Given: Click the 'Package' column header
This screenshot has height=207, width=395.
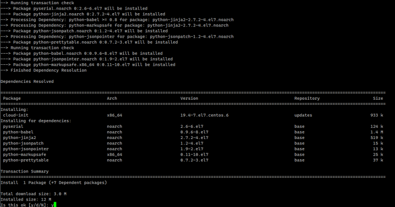Looking at the screenshot, I should pyautogui.click(x=12, y=98).
